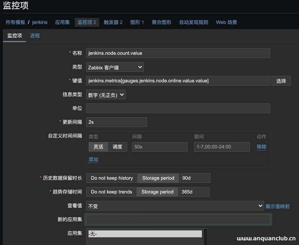Switch to the Web 场景 tab
The image size is (299, 245).
click(226, 22)
